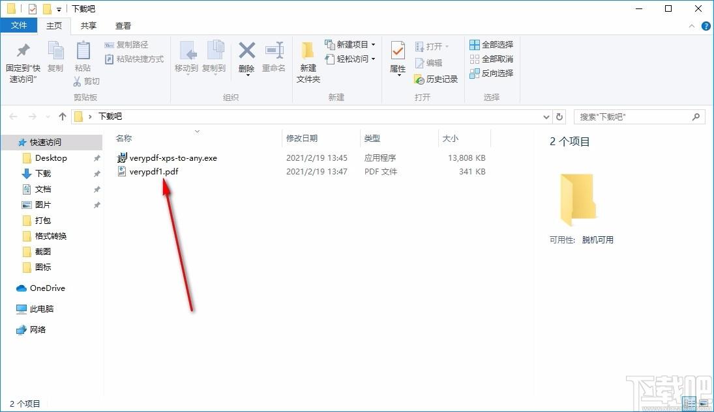Sort by 类型 (Type) column header
This screenshot has height=412, width=714.
click(372, 138)
